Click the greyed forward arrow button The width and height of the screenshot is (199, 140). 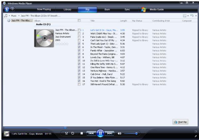(12, 9)
